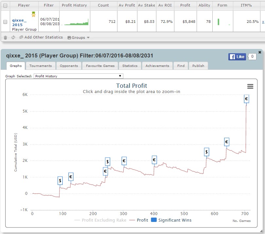
Task: Sort by Player column header
Action: pos(24,5)
